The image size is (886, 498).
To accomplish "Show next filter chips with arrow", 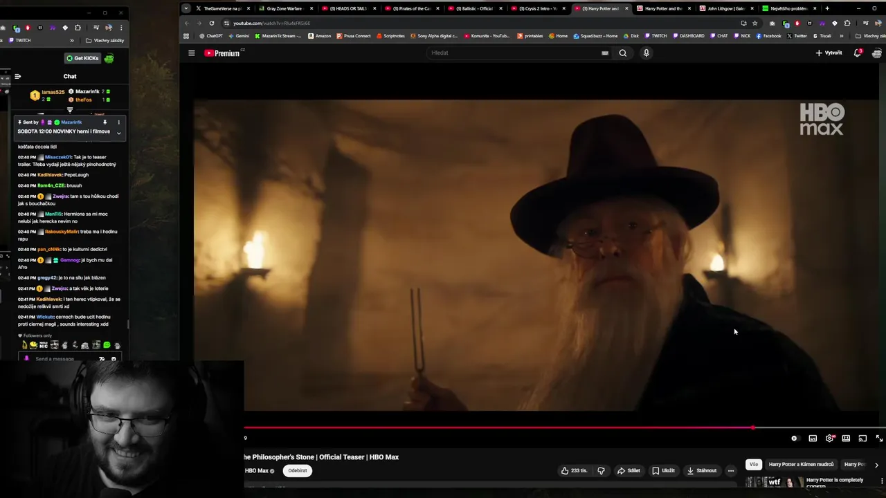I will (876, 465).
